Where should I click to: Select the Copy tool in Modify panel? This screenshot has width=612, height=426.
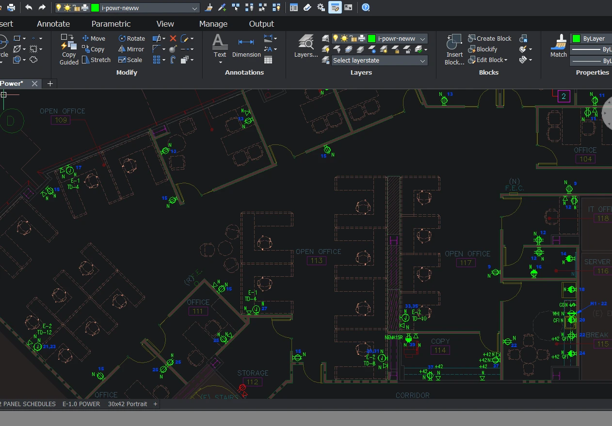[93, 49]
